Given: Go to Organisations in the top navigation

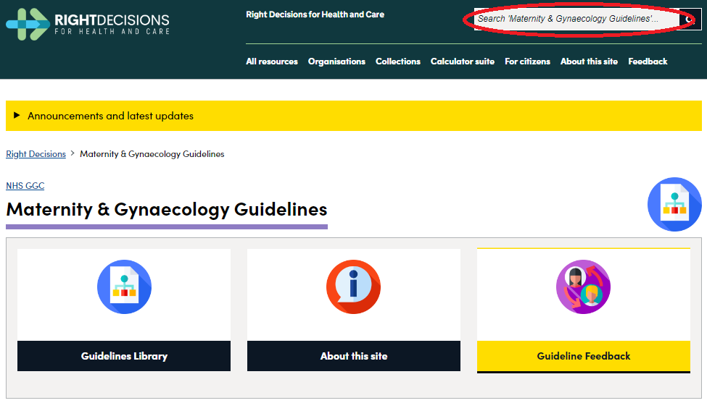Looking at the screenshot, I should [336, 61].
